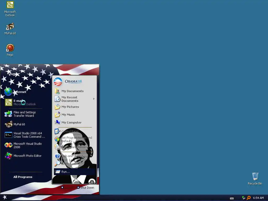Open the Pego desktop shortcut
268x201 pixels.
10,50
